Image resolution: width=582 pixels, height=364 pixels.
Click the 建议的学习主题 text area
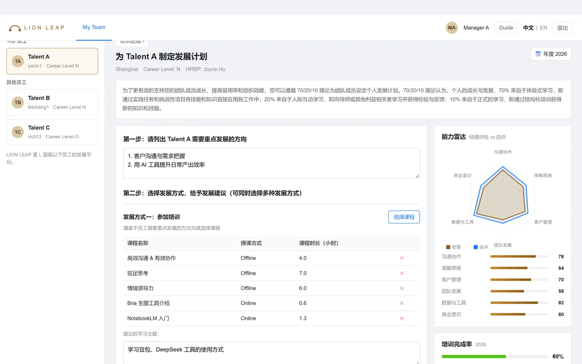[x=271, y=353]
